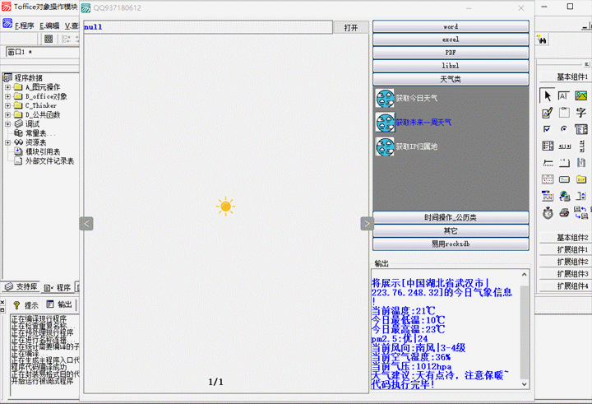Switch to the 支持库 tab
This screenshot has width=592, height=404.
click(x=21, y=287)
